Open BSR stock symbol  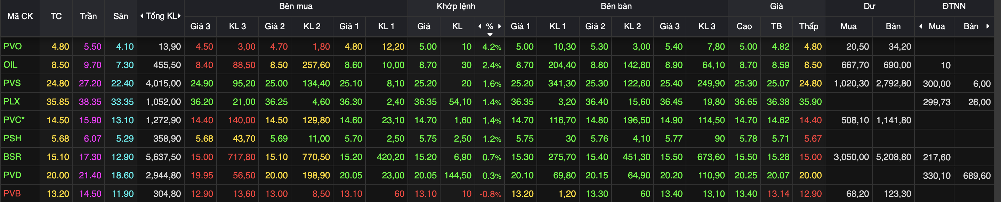pyautogui.click(x=13, y=157)
